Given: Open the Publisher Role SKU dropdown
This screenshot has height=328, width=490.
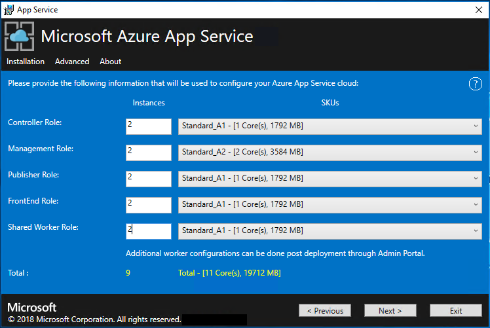Looking at the screenshot, I should 330,179.
